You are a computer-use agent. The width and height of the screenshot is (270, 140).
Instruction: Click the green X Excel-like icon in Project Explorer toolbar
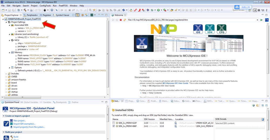pyautogui.click(x=92, y=15)
